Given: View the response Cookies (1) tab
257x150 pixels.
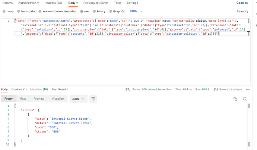Looking at the screenshot, I should 19,89.
